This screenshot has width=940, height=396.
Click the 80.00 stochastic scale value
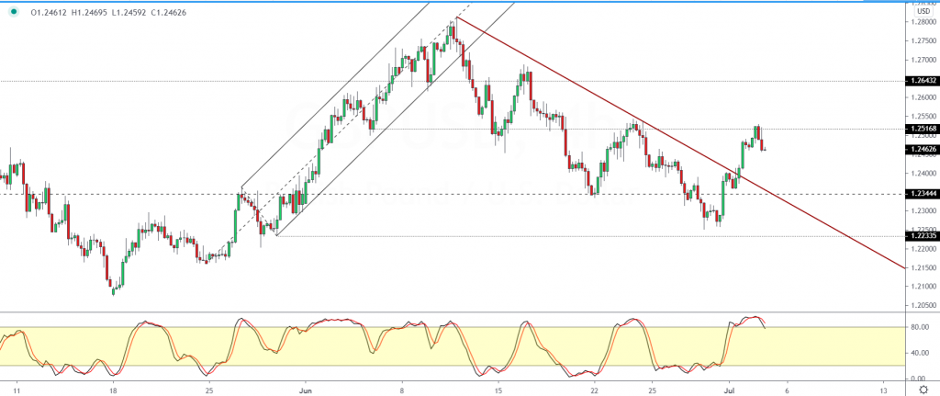918,328
